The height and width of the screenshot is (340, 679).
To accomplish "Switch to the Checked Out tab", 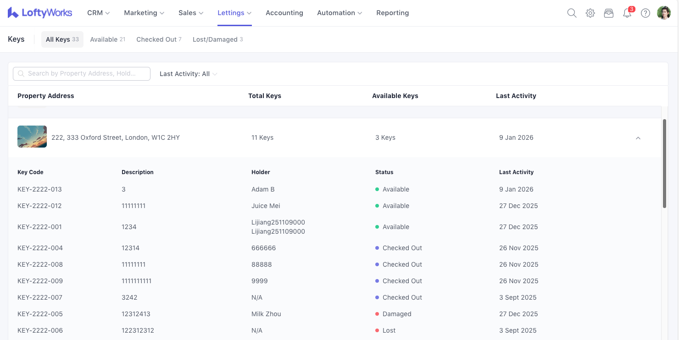I will (x=159, y=39).
